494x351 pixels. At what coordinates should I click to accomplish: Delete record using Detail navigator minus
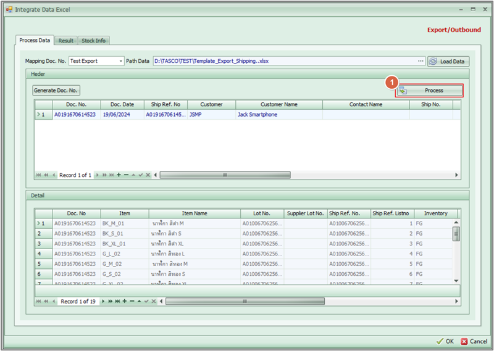click(x=132, y=301)
